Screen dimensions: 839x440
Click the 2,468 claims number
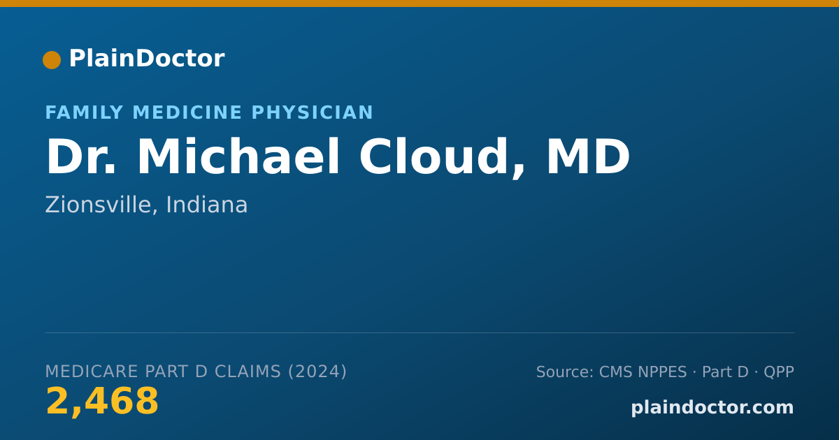coord(102,402)
